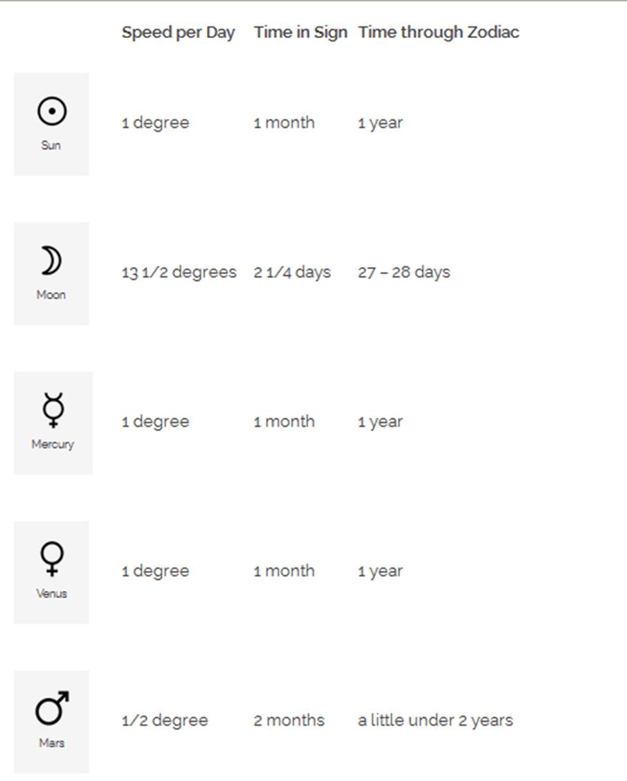Viewport: 627px width, 781px height.
Task: Click Mars's '1/2 degree' speed value
Action: [x=165, y=721]
